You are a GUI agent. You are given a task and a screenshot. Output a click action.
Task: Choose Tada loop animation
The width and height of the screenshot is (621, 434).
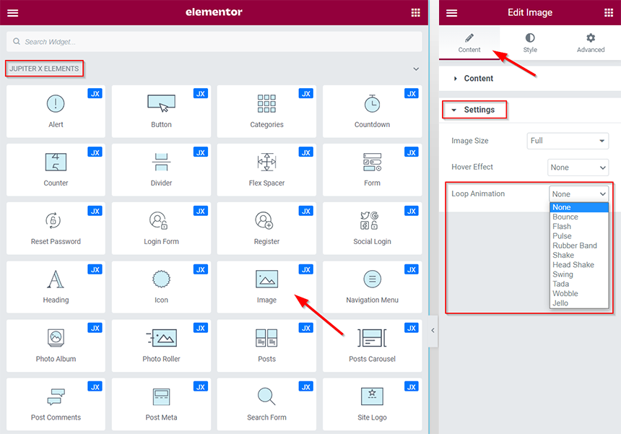tap(578, 284)
